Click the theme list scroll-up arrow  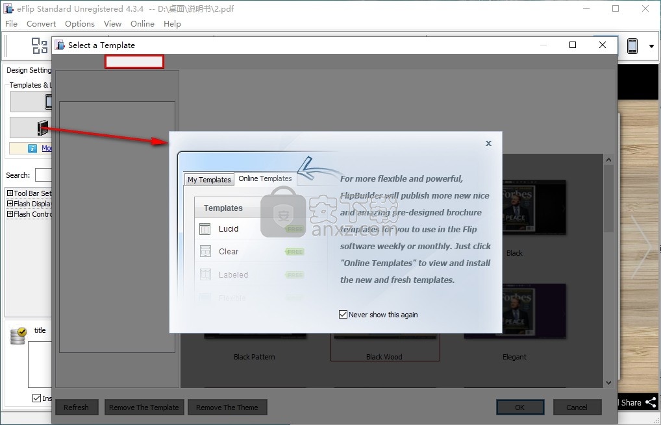pos(608,160)
